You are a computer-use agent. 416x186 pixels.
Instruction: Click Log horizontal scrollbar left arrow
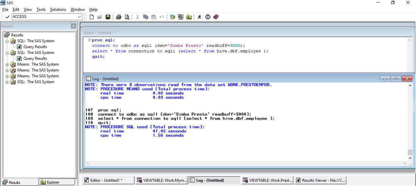[88, 164]
